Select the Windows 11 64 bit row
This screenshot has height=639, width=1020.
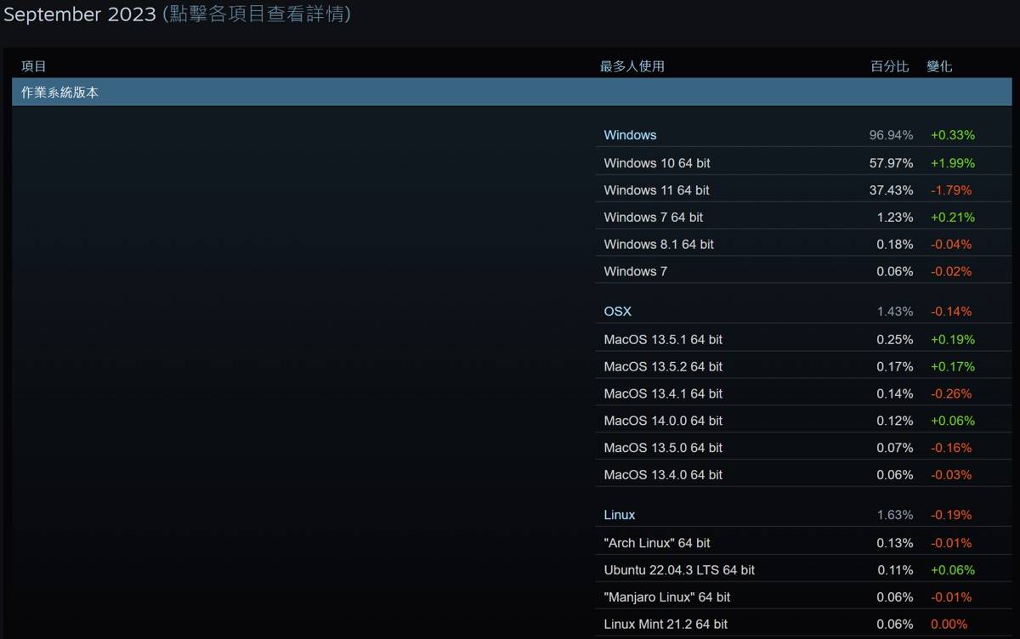coord(803,189)
